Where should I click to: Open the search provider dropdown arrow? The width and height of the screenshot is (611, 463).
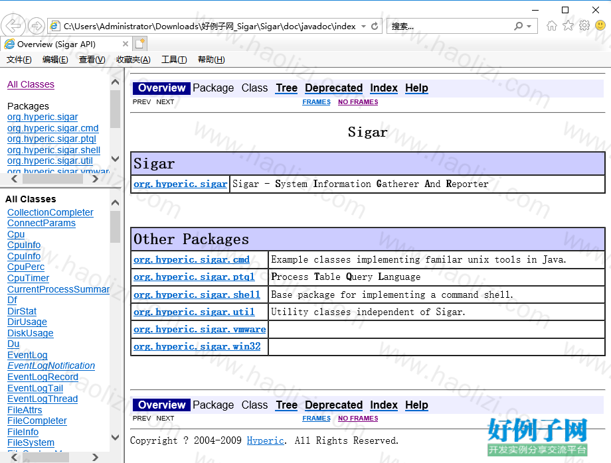529,26
